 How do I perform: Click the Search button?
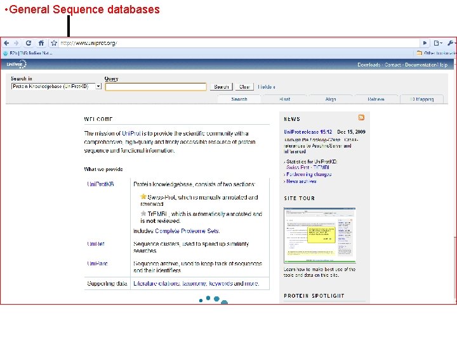click(222, 87)
